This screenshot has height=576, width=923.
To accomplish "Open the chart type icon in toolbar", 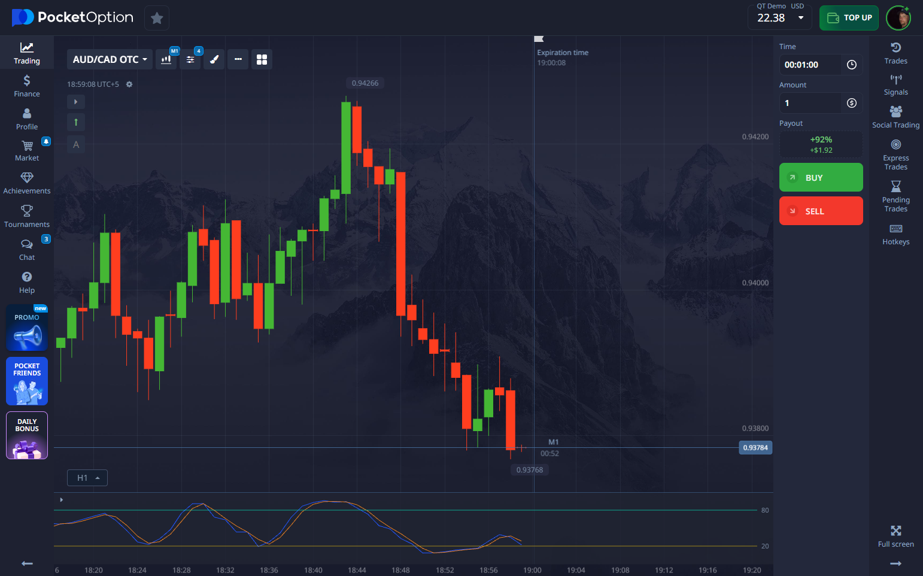I will point(166,59).
